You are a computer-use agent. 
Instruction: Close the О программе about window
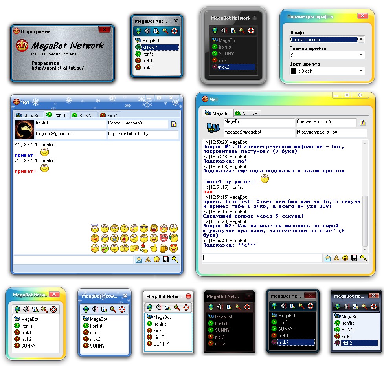105,29
